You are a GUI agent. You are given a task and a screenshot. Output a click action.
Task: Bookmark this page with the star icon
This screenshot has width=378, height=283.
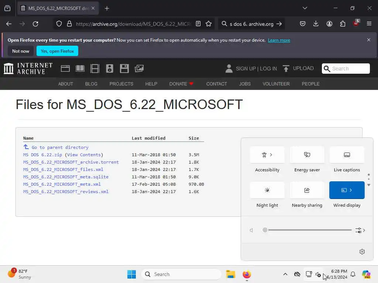209,24
